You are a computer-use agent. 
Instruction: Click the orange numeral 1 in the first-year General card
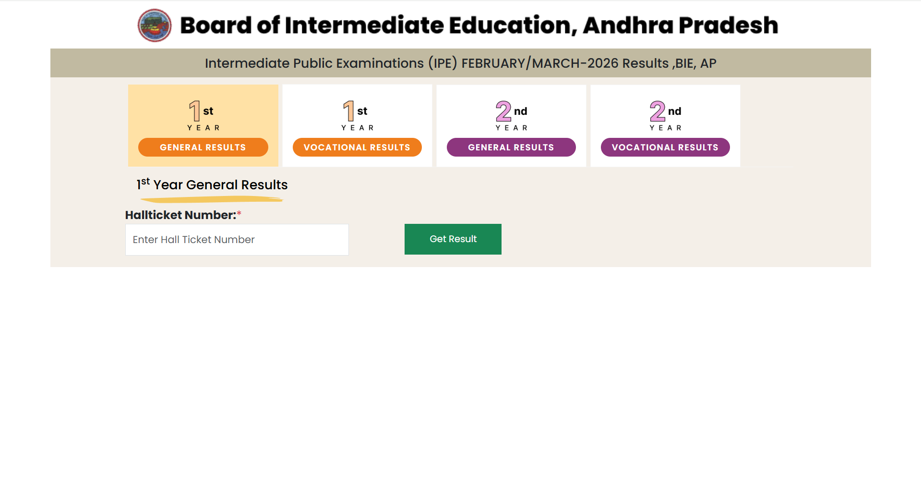pos(194,111)
